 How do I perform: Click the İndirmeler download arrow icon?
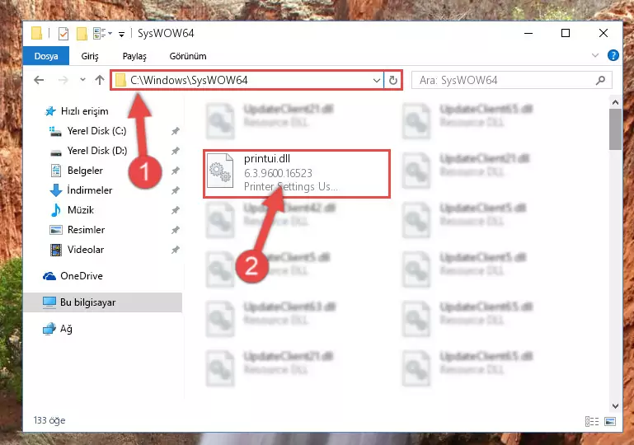pos(56,190)
